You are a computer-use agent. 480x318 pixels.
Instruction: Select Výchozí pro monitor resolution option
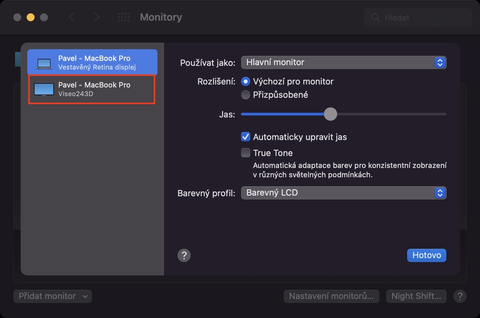(246, 81)
